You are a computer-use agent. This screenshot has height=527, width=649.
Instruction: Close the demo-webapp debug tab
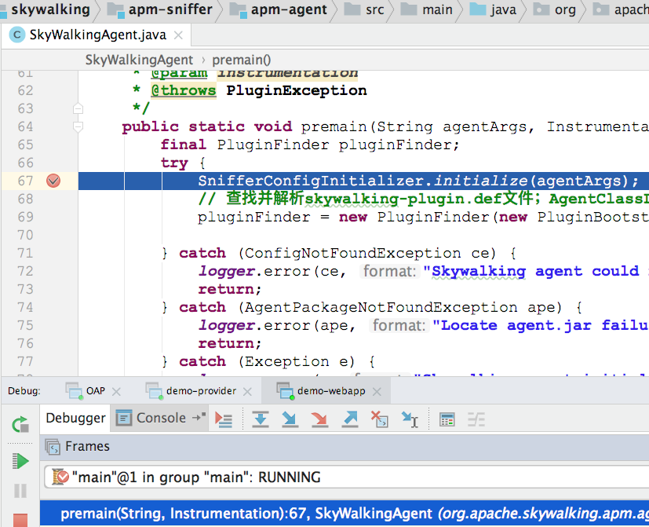377,392
